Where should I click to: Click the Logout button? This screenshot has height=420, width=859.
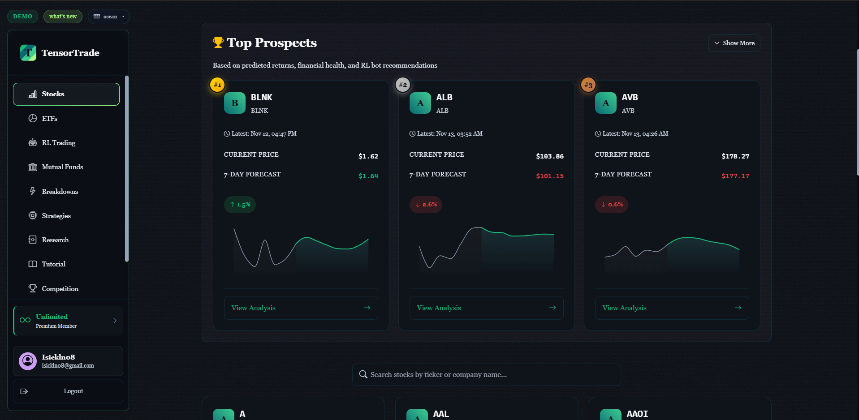(68, 391)
